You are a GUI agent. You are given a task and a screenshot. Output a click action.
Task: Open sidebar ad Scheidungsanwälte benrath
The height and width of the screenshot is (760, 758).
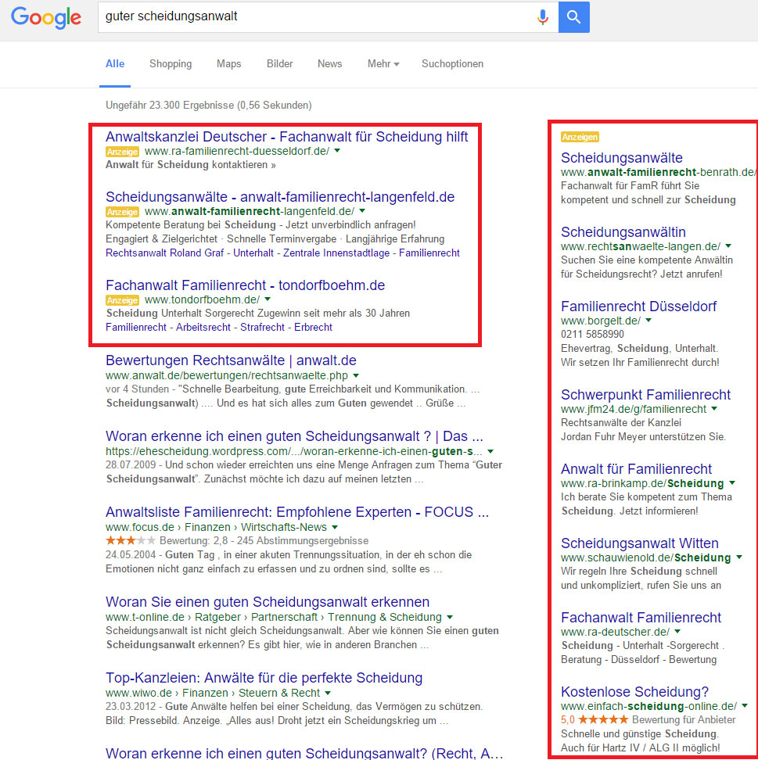point(621,157)
